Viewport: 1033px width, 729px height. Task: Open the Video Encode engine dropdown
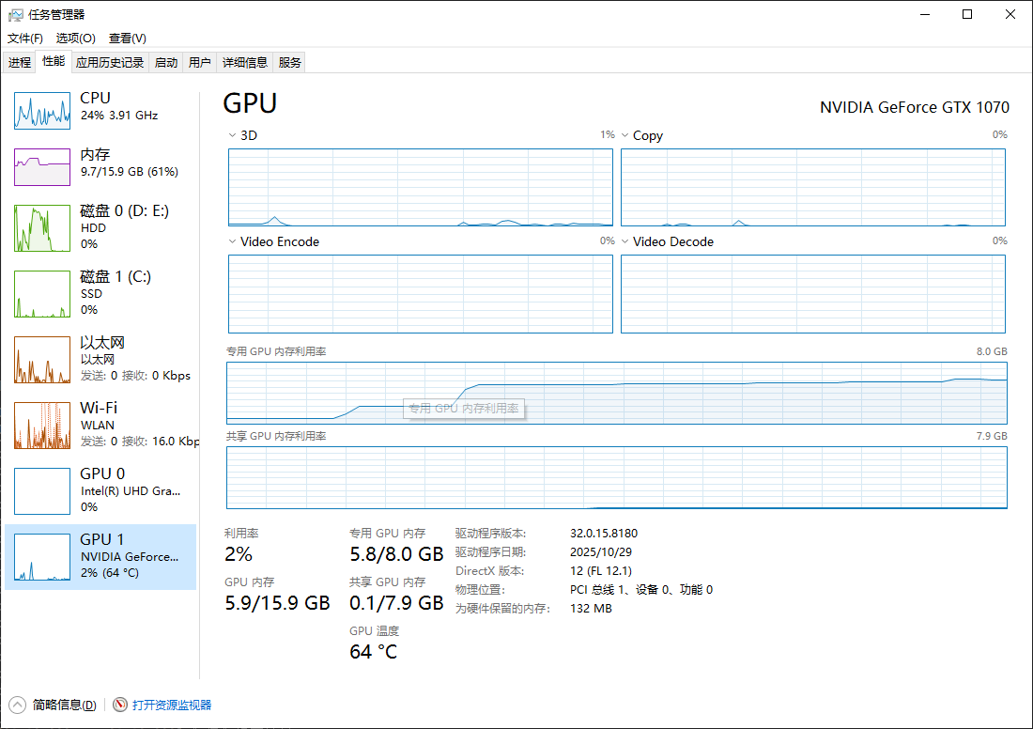pyautogui.click(x=232, y=241)
